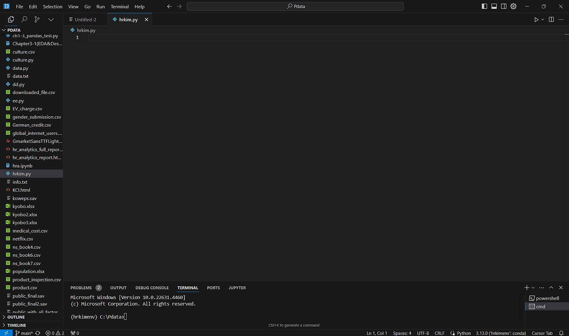This screenshot has height=336, width=569.
Task: Open the Help menu
Action: pyautogui.click(x=140, y=7)
